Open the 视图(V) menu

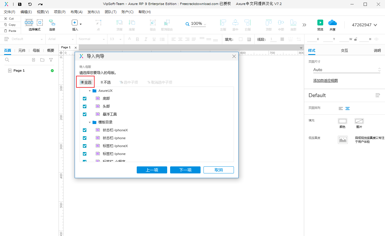point(43,12)
